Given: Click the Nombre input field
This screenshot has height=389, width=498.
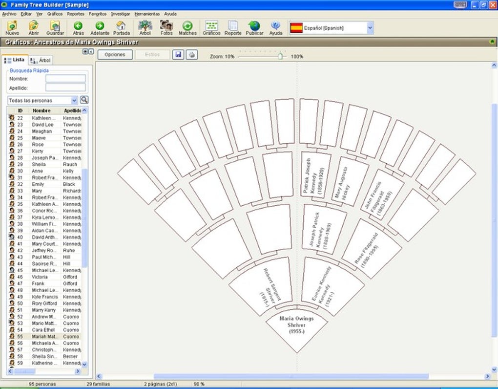Looking at the screenshot, I should [x=66, y=79].
